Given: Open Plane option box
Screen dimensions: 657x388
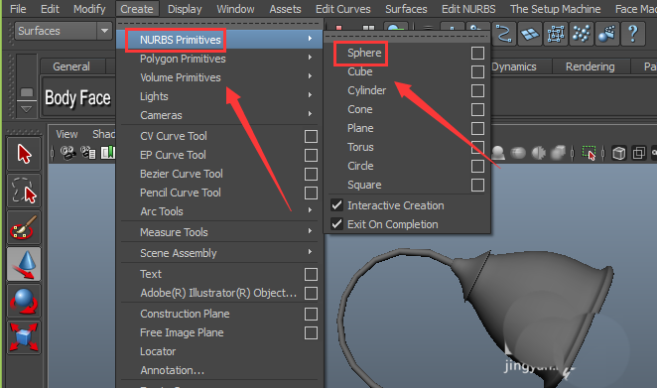Looking at the screenshot, I should [x=477, y=129].
